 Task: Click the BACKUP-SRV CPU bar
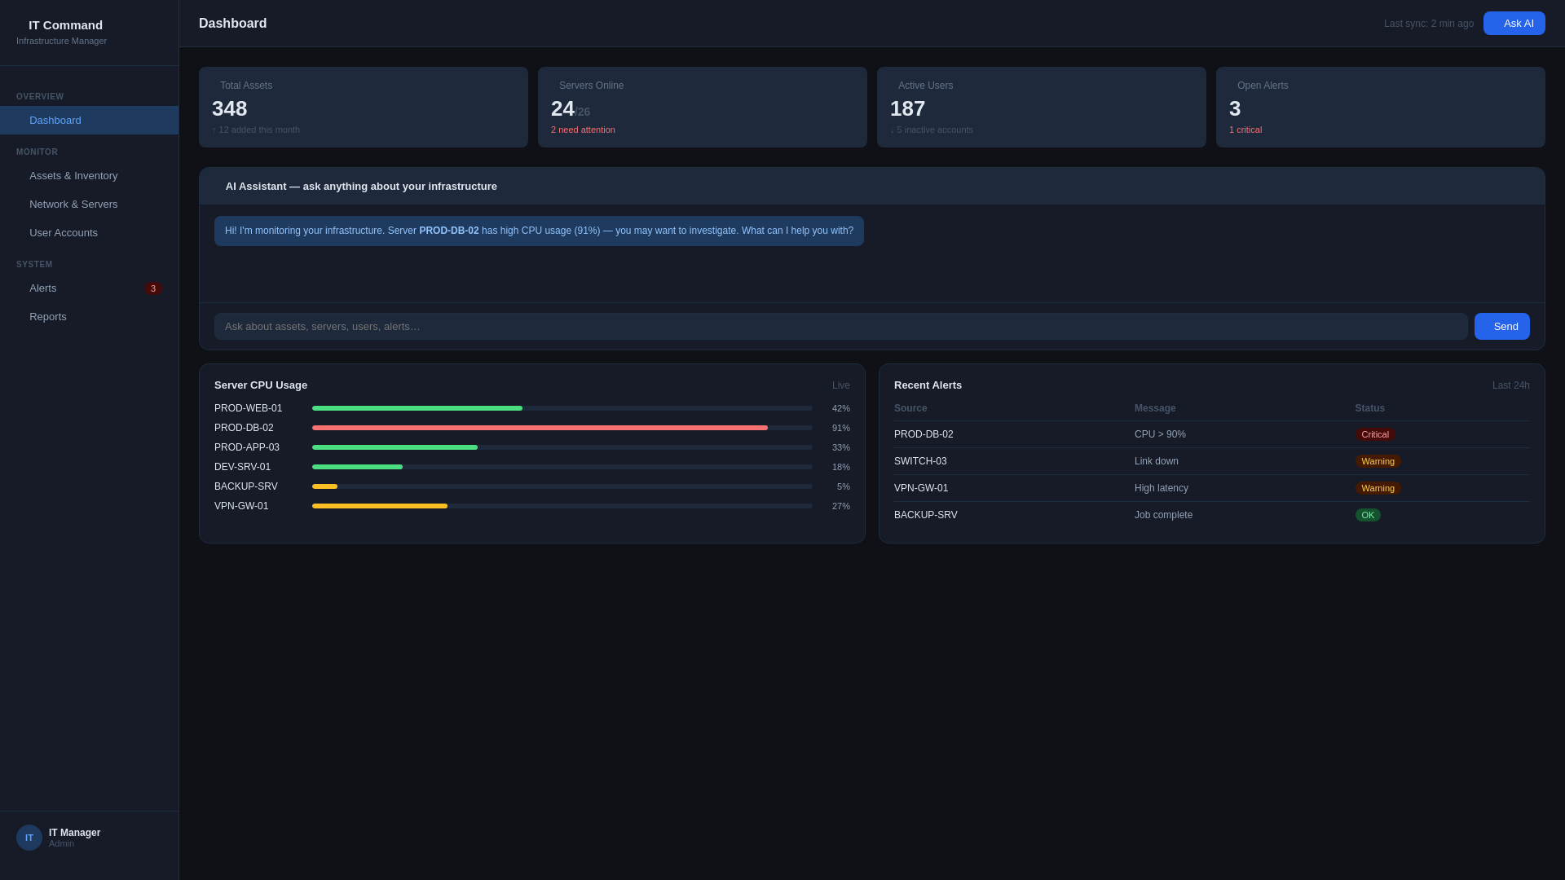point(562,486)
